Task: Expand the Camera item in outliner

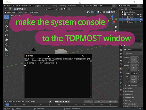Action: [x=125, y=17]
